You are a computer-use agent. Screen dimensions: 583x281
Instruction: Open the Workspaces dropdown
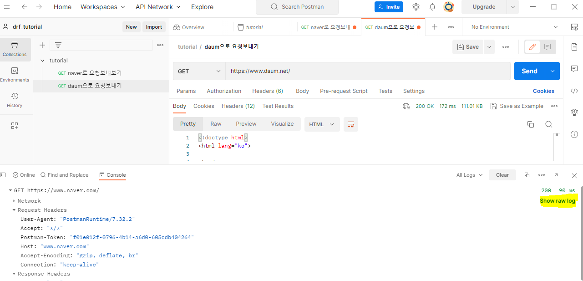(102, 7)
